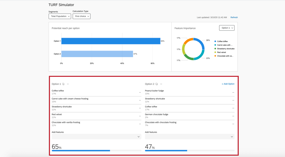
Task: Delete Option 2 using the minus icon
Action: [161, 84]
